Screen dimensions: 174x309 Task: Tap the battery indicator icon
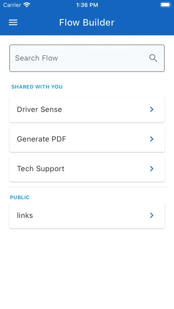(165, 5)
